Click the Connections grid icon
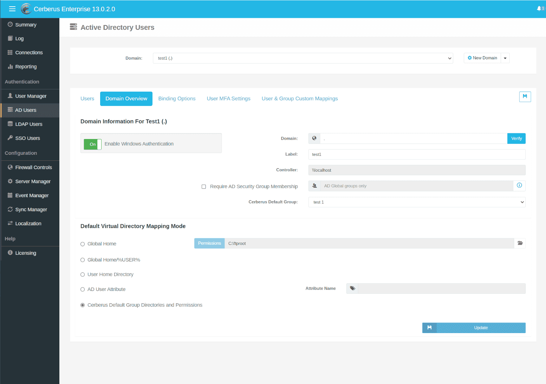The height and width of the screenshot is (384, 546). click(10, 52)
